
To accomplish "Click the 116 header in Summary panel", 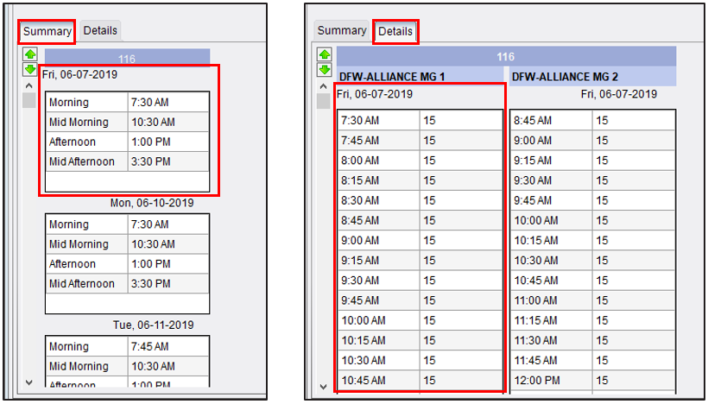I will click(127, 57).
